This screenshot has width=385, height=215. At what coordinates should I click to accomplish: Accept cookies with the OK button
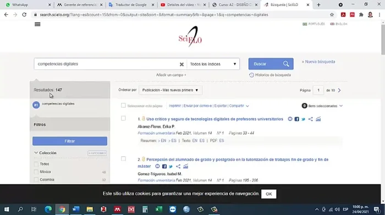pyautogui.click(x=268, y=194)
